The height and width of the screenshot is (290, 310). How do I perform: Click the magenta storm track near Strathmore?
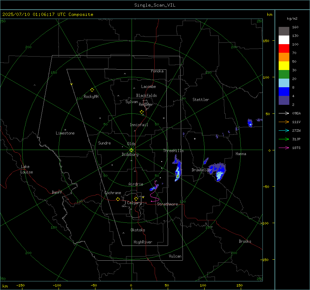[155, 192]
